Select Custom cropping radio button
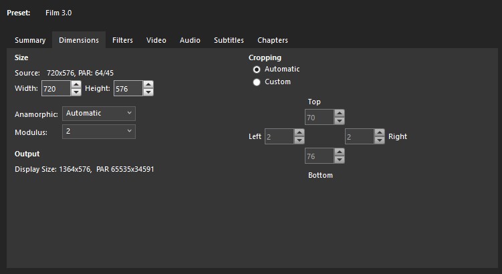The width and height of the screenshot is (502, 274). tap(257, 82)
